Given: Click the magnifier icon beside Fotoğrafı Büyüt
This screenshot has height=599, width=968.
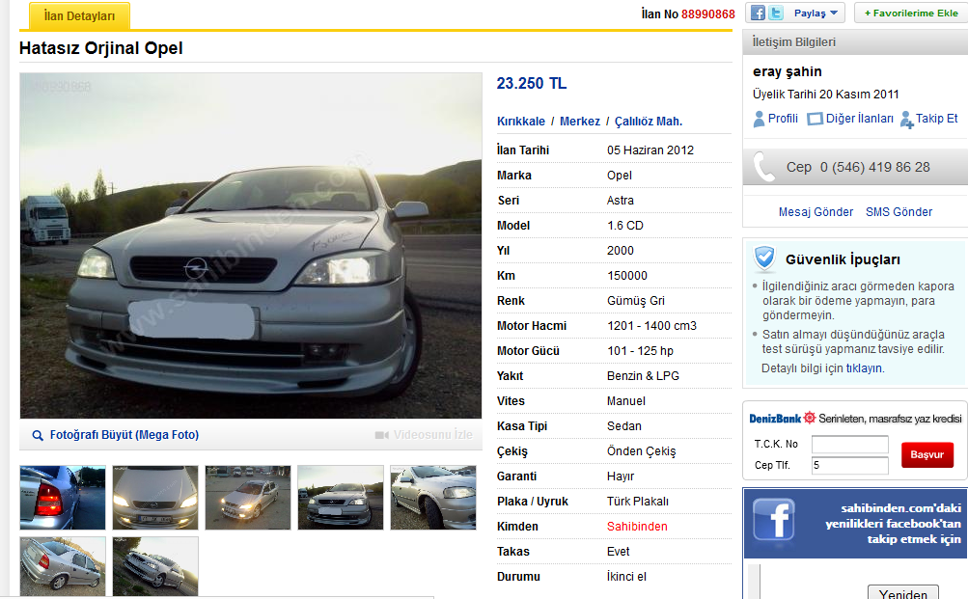Looking at the screenshot, I should (38, 436).
